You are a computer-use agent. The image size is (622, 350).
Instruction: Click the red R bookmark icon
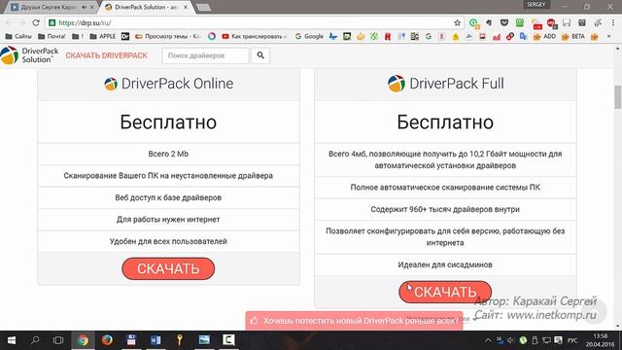coord(388,37)
